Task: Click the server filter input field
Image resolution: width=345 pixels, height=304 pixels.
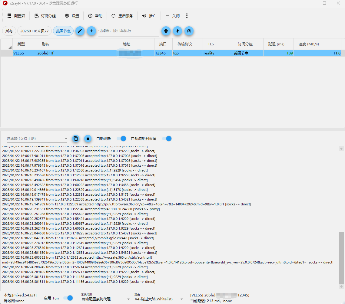Action: pyautogui.click(x=128, y=31)
